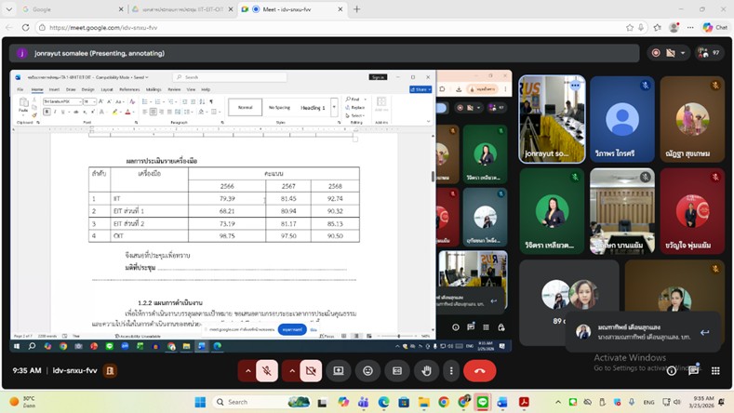Turn on the camera in Meet
The width and height of the screenshot is (734, 413).
312,371
